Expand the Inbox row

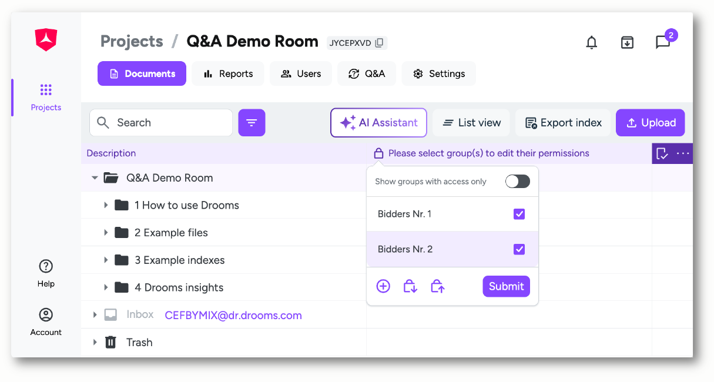(x=95, y=315)
